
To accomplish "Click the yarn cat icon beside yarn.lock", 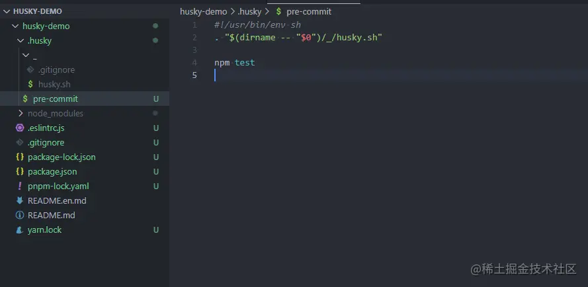I will (x=19, y=230).
